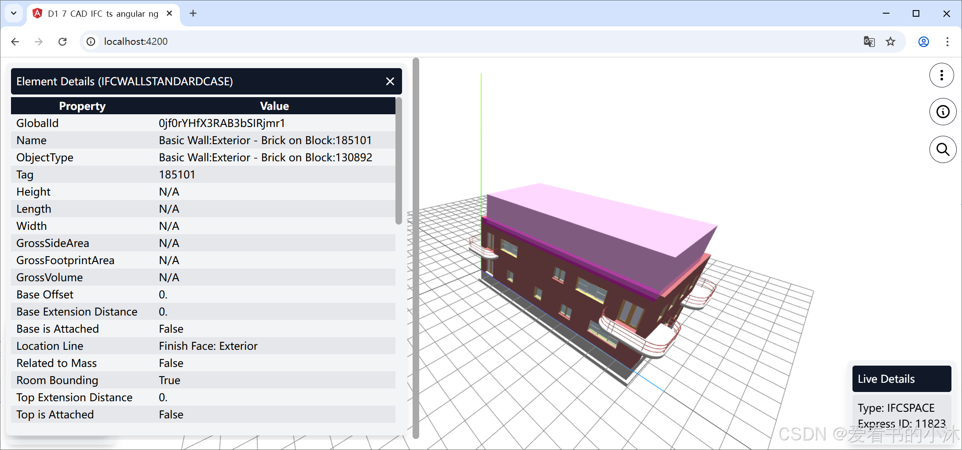
Task: View site information icon in address bar
Action: 91,41
